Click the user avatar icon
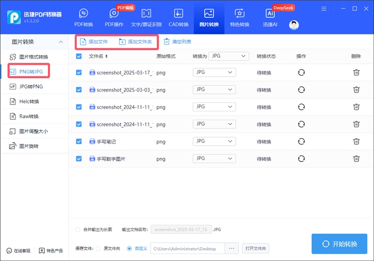This screenshot has height=261, width=374. pos(294,25)
